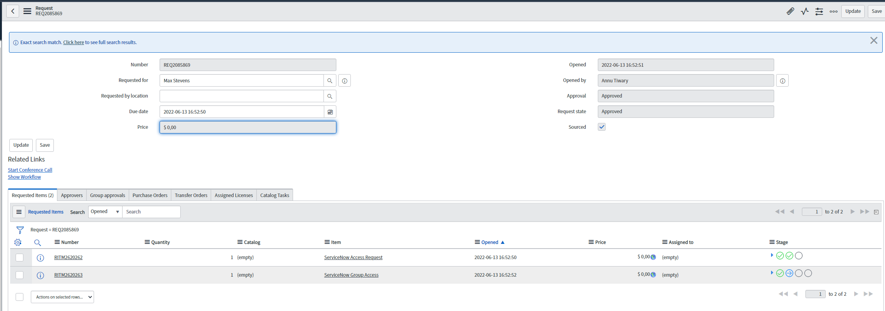The image size is (885, 311).
Task: Click the back arrow button
Action: 13,11
